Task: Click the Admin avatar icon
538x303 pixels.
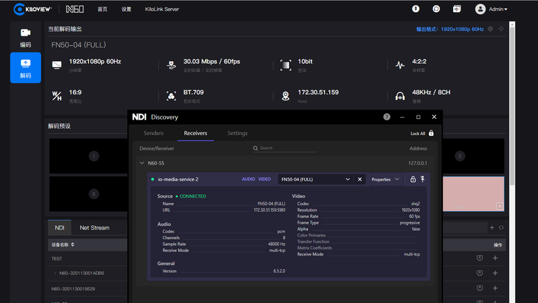Action: (480, 9)
